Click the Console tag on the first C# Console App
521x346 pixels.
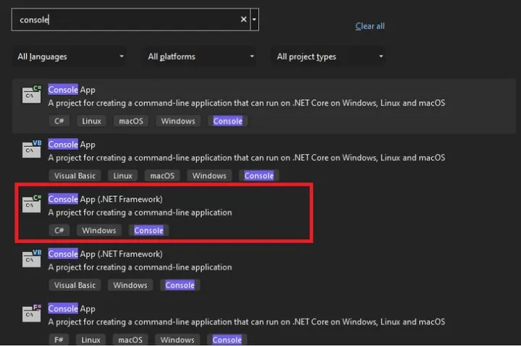(228, 121)
